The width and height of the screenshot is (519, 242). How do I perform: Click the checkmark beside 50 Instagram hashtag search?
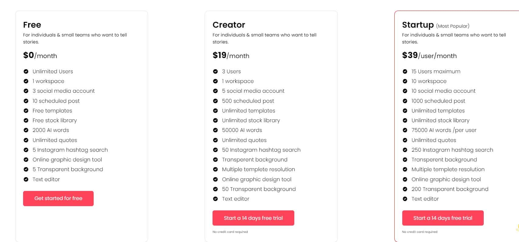point(216,150)
